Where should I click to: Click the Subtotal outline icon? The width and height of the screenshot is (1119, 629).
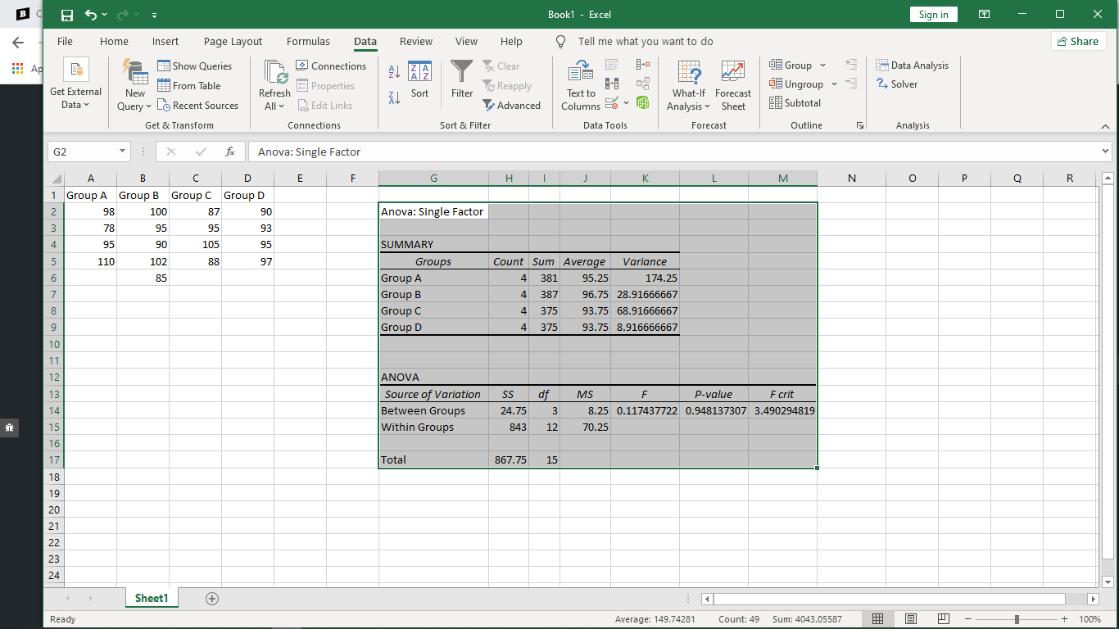(795, 103)
